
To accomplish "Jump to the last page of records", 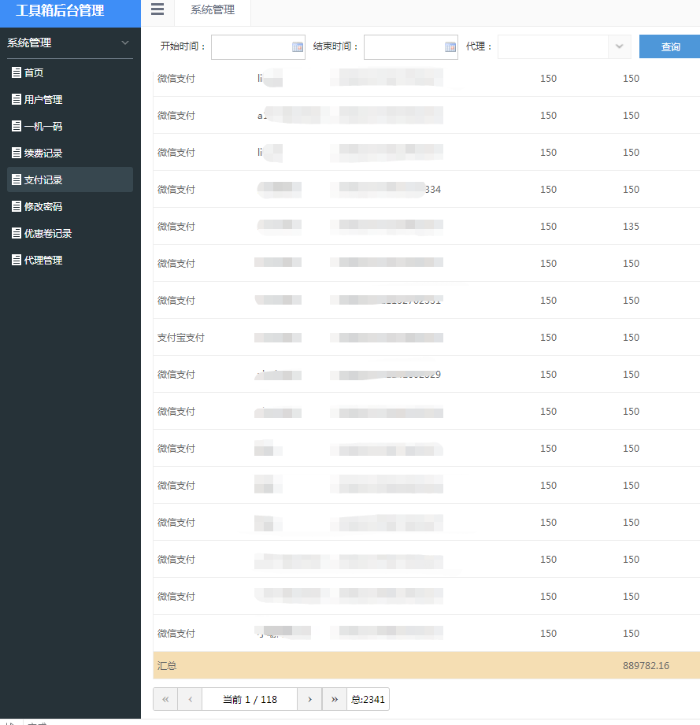I will tap(335, 699).
